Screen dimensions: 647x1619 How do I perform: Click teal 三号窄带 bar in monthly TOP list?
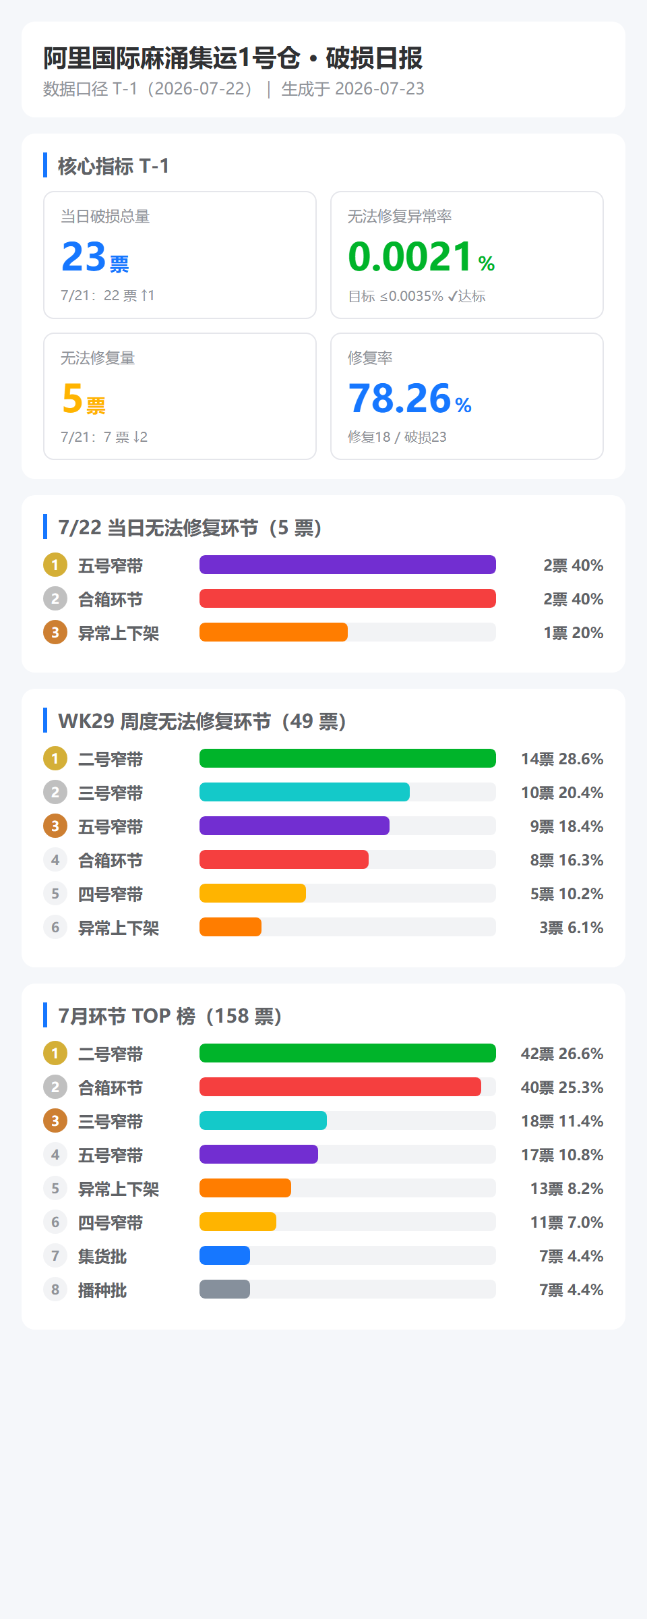(x=263, y=1120)
